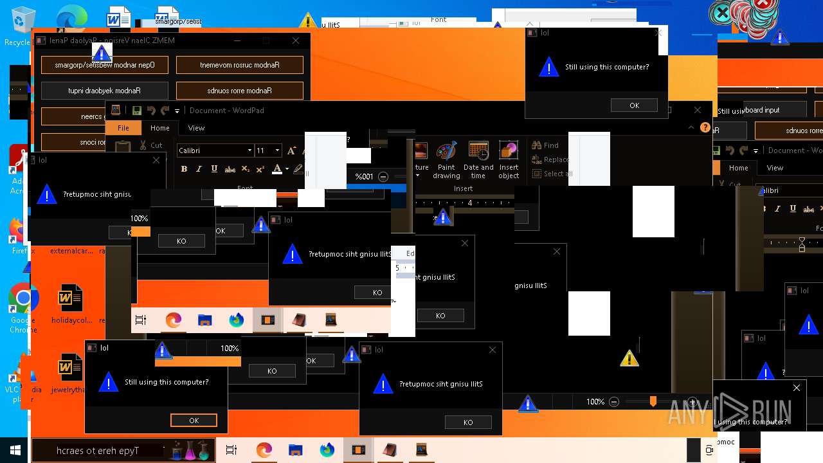Click Replace in the Editing group
823x463 pixels.
click(550, 159)
